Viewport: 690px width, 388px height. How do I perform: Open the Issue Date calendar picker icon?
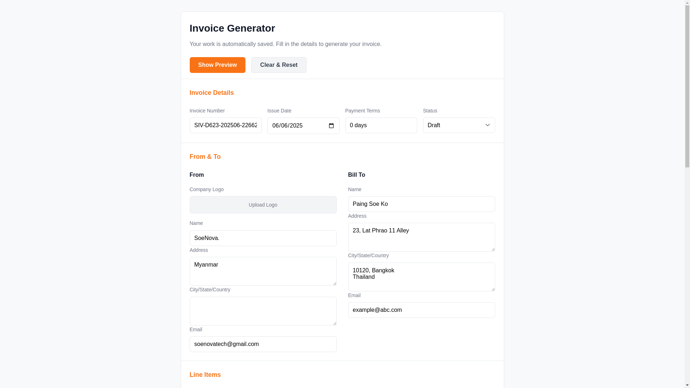(331, 126)
